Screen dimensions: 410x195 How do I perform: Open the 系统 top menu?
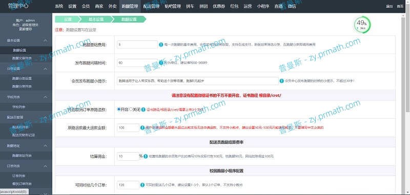(x=59, y=6)
